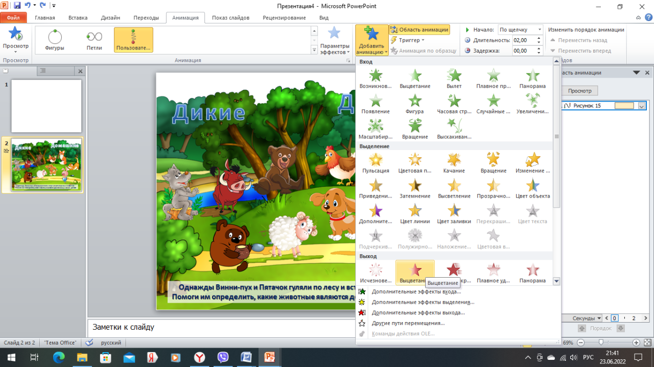Select the Рисунок 15 animation entry
Image resolution: width=654 pixels, height=367 pixels.
click(604, 106)
